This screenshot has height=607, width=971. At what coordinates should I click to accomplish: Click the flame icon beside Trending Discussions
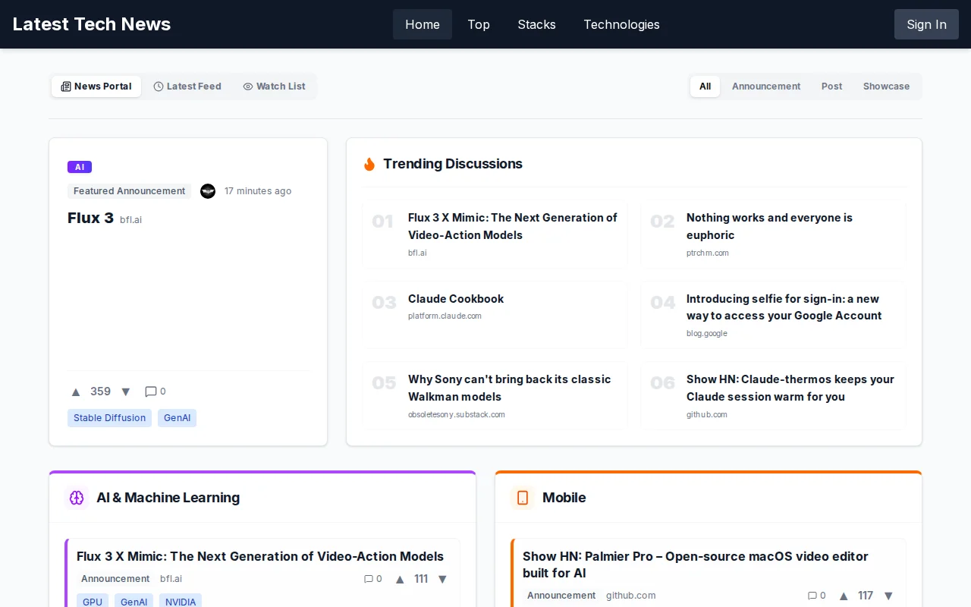[x=369, y=164]
